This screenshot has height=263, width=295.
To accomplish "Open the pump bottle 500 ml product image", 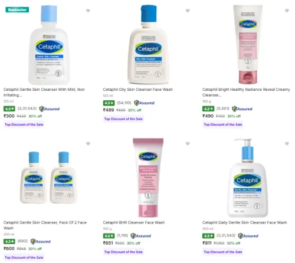I will [248, 177].
